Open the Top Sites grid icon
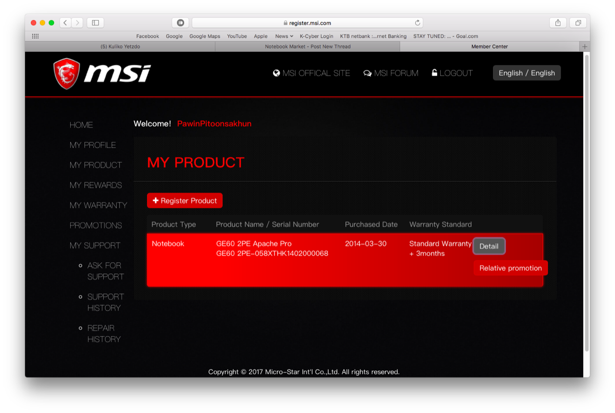 pyautogui.click(x=35, y=36)
